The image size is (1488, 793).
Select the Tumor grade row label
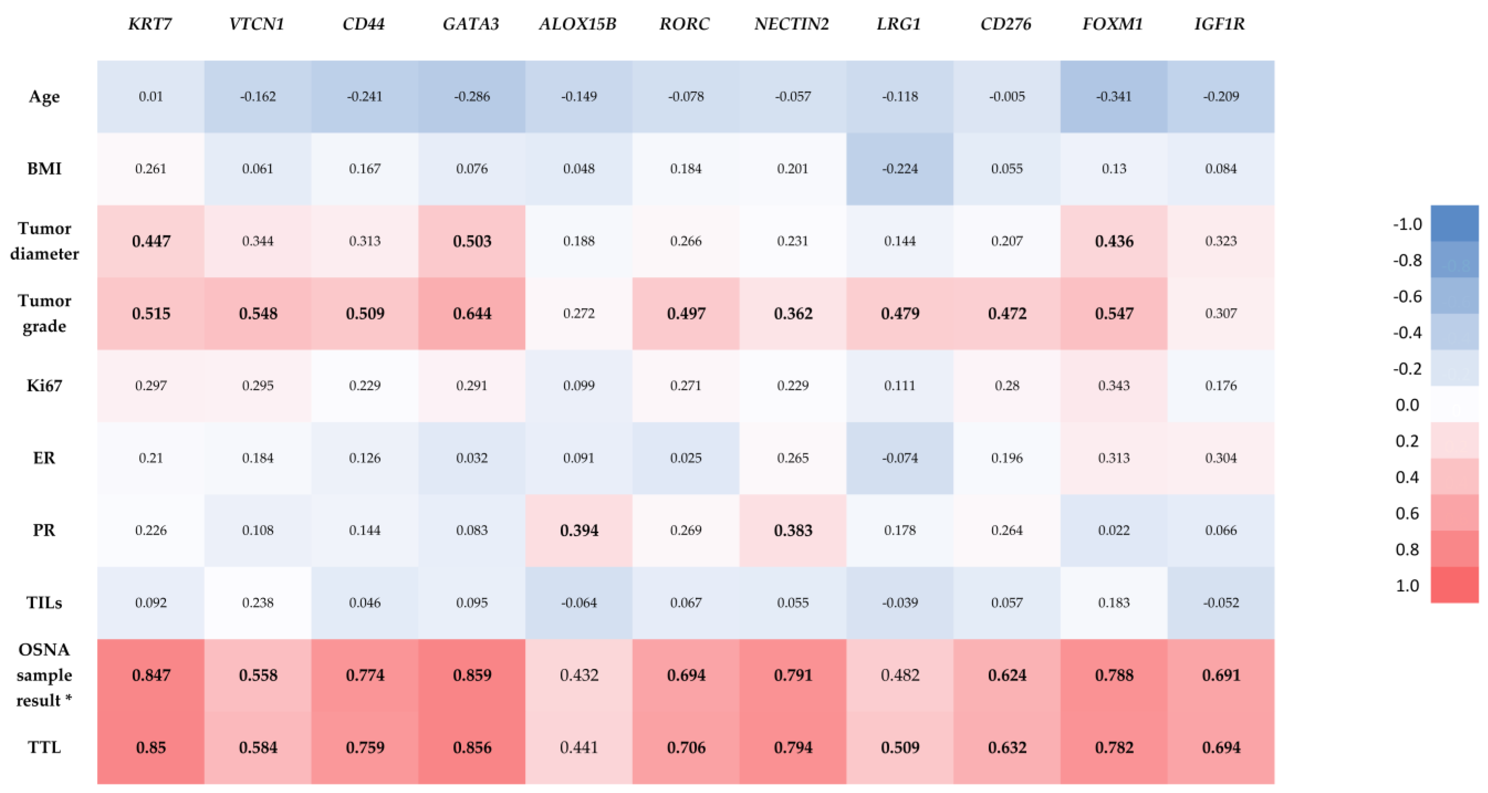45,313
